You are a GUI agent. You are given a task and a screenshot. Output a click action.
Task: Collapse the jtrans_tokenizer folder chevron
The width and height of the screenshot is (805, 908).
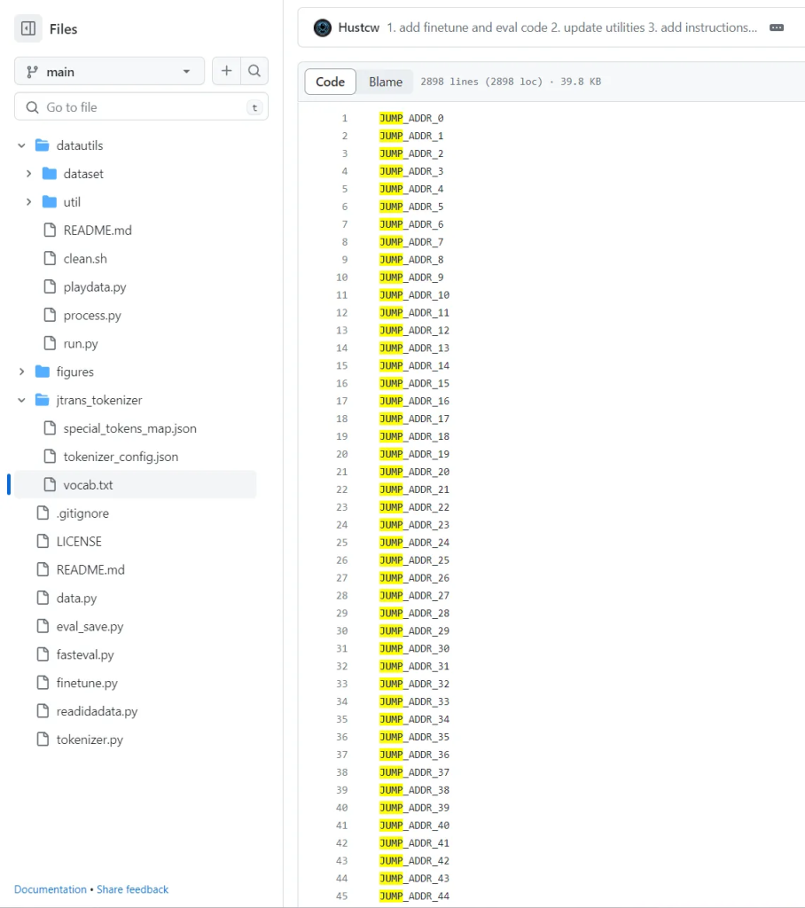click(x=22, y=400)
